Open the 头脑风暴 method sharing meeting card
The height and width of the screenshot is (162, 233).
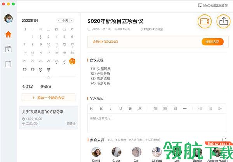pyautogui.click(x=49, y=117)
